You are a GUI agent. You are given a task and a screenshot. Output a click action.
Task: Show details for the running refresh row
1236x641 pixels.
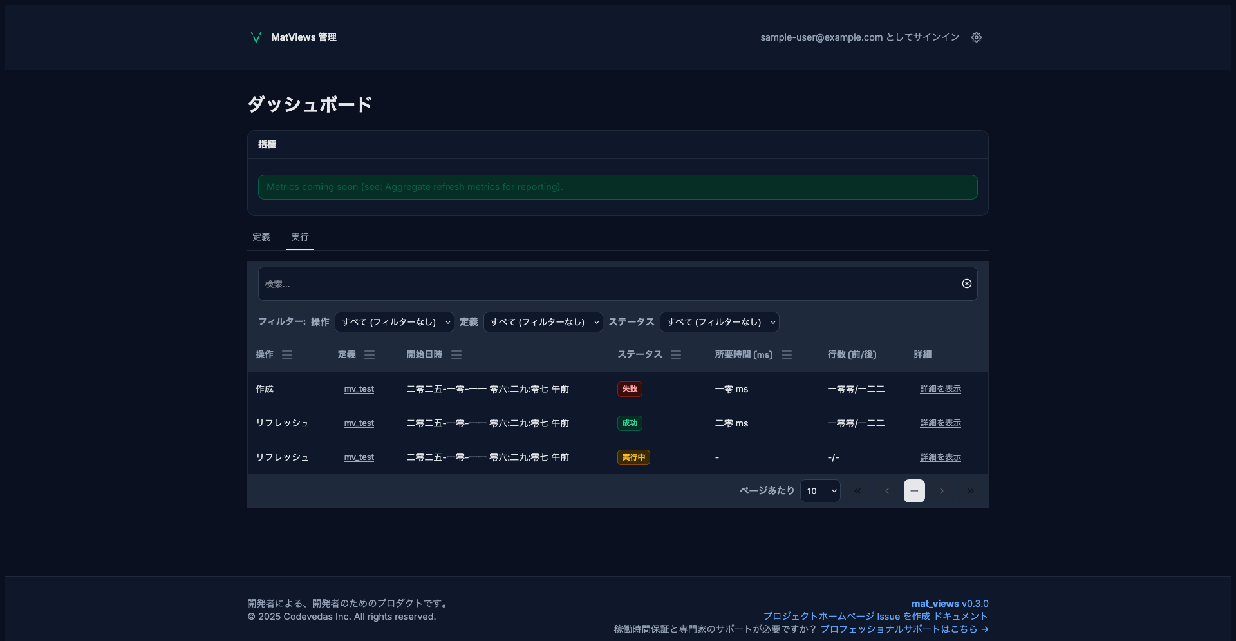click(941, 457)
